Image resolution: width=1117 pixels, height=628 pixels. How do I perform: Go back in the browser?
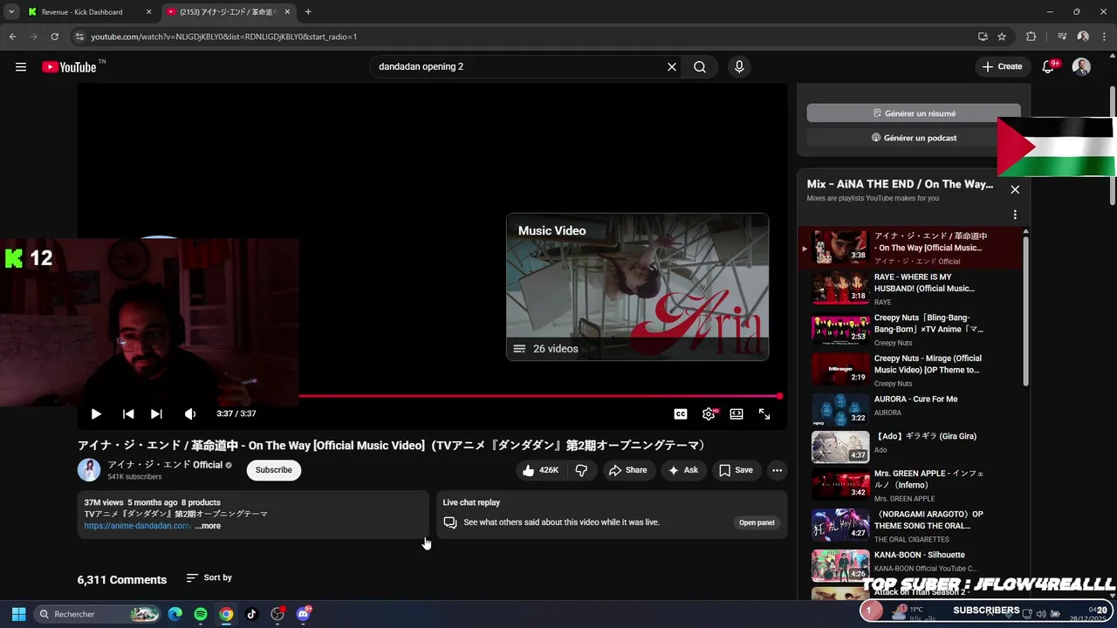12,37
